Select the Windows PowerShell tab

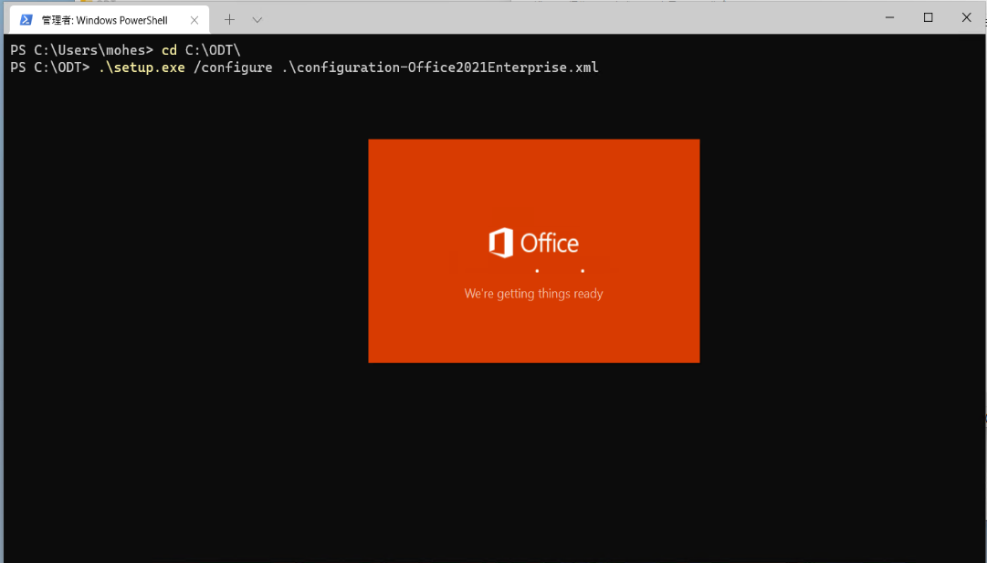pos(110,20)
